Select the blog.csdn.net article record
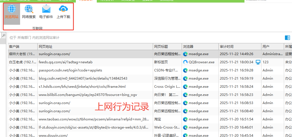This screenshot has width=292, height=137. [x=83, y=78]
